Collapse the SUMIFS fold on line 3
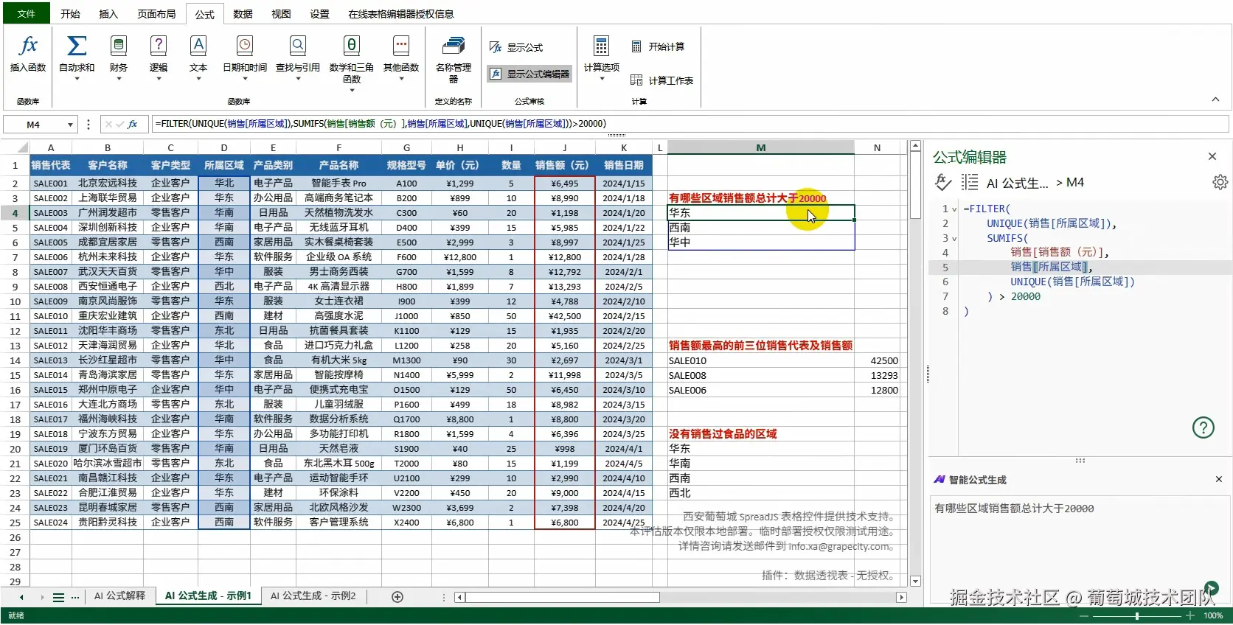This screenshot has width=1233, height=625. 954,239
